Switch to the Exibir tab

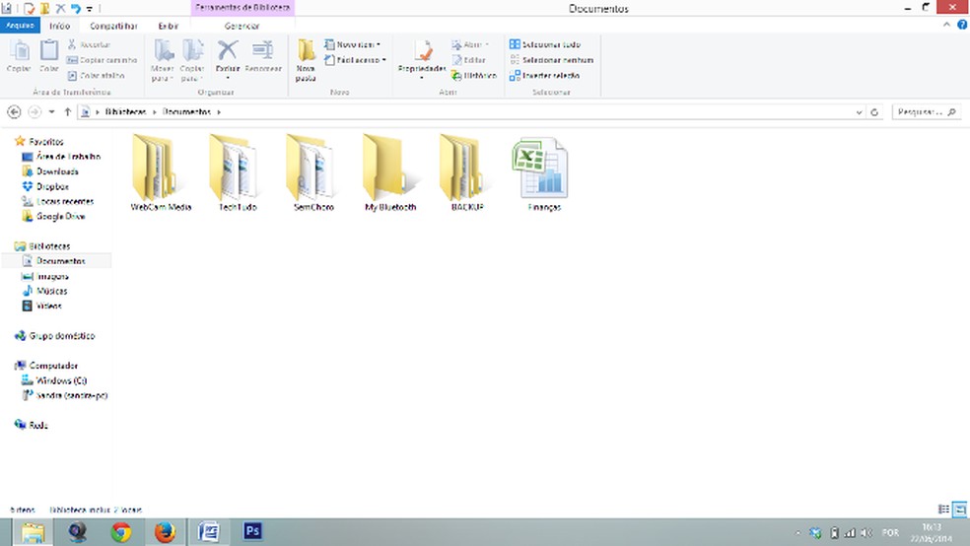coord(169,26)
